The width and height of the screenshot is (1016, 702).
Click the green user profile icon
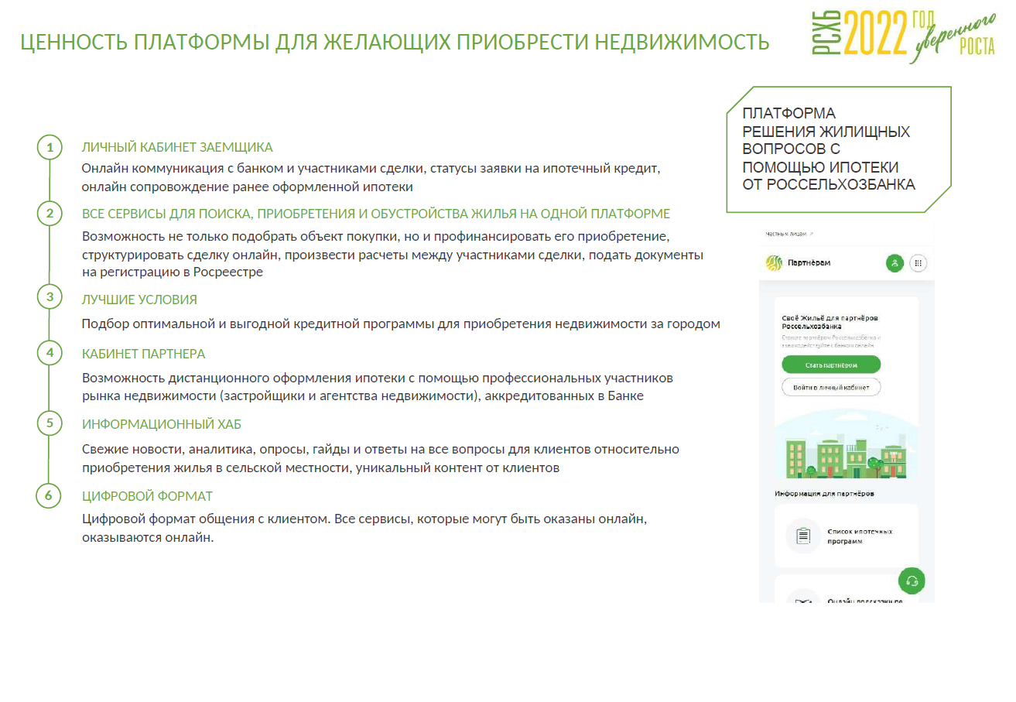click(895, 263)
